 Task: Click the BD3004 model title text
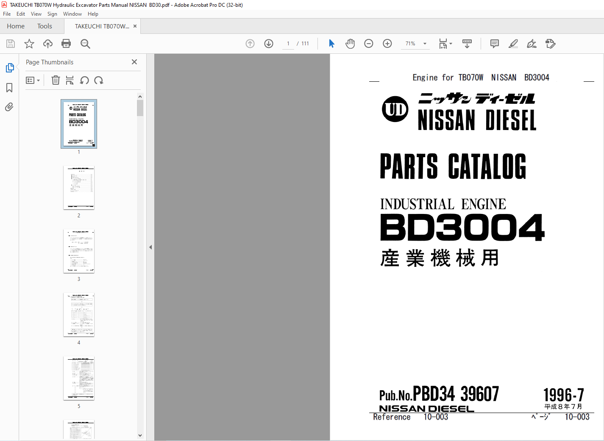tap(462, 227)
